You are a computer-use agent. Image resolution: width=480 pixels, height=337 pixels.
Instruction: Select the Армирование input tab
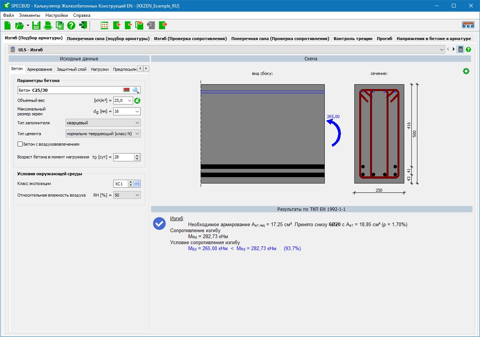click(x=40, y=69)
